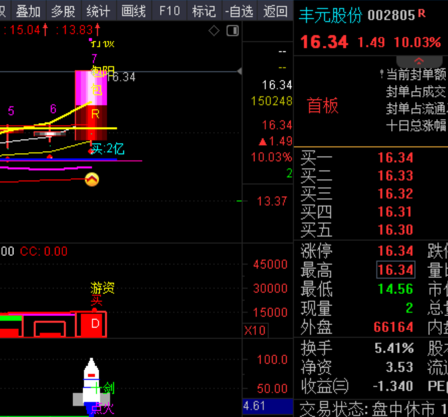The height and width of the screenshot is (417, 448).
Task: Click the 13.37 price axis label
Action: pyautogui.click(x=272, y=201)
